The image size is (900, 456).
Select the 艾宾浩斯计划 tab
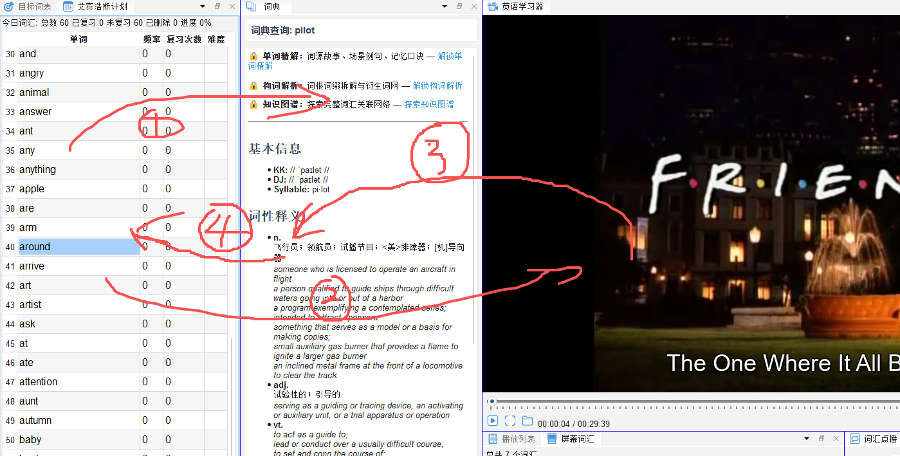pyautogui.click(x=95, y=6)
